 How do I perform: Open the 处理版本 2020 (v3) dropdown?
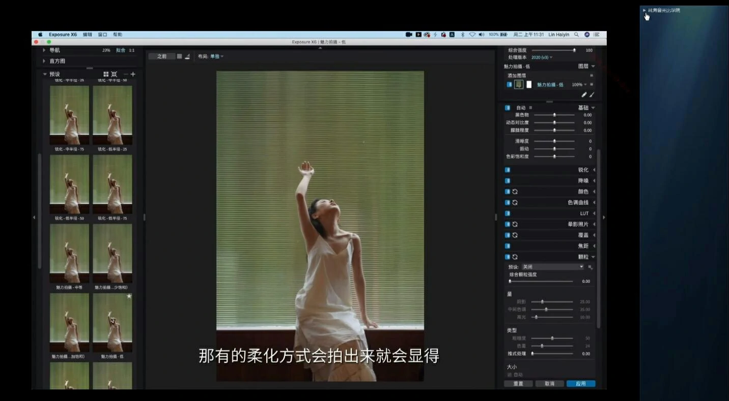(542, 57)
